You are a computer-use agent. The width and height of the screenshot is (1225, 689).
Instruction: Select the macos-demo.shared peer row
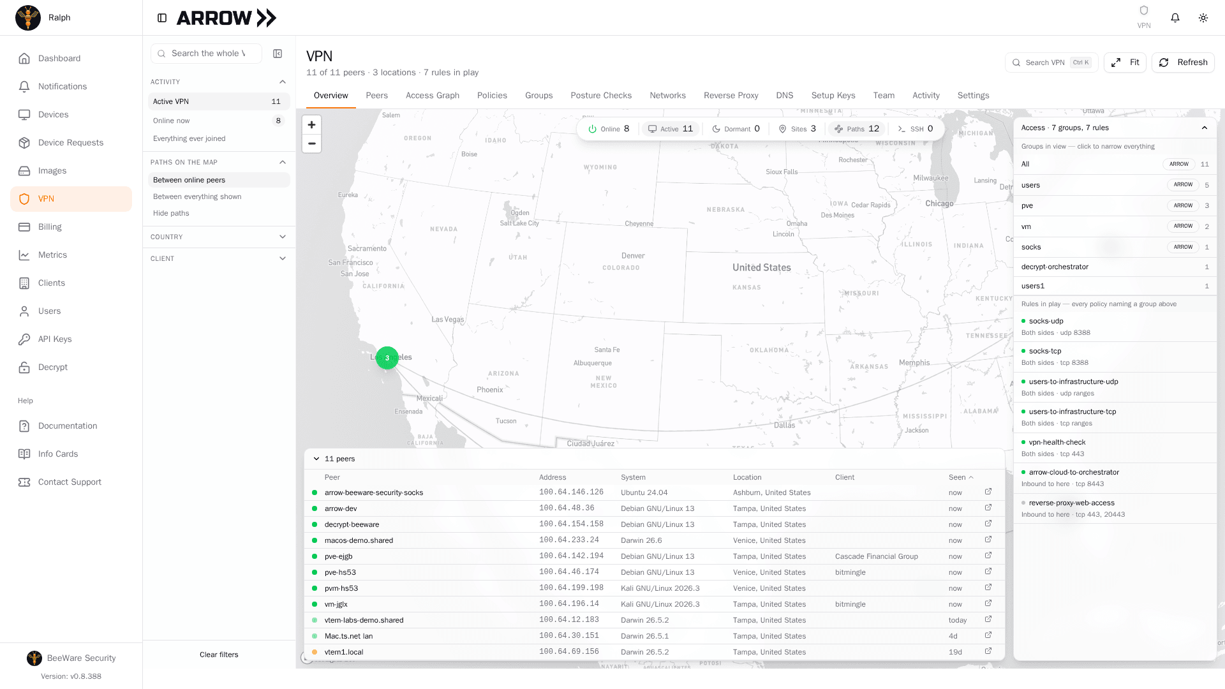pyautogui.click(x=654, y=540)
